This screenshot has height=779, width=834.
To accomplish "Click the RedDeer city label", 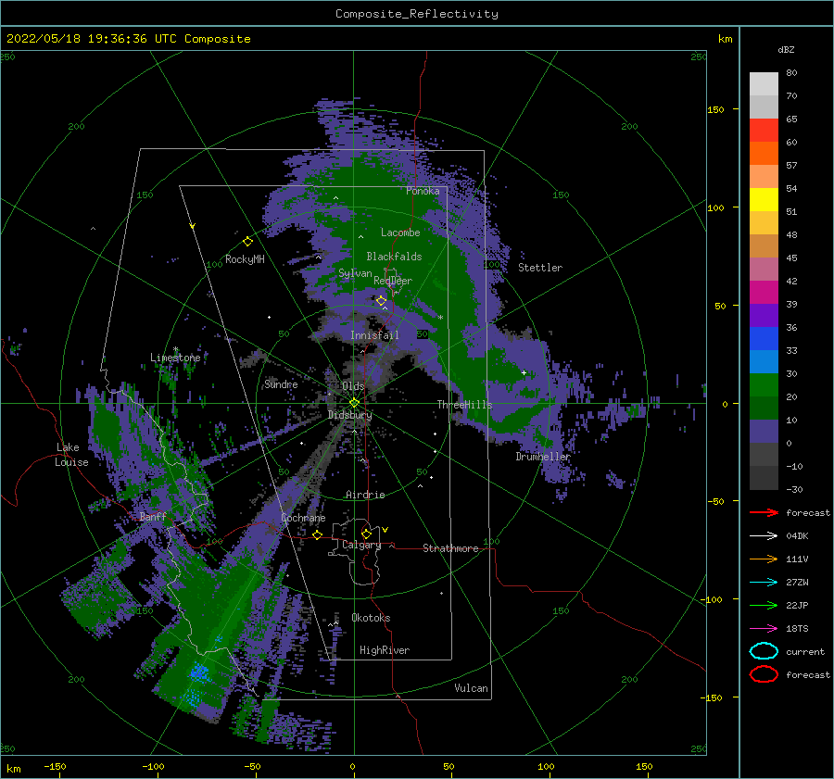I will pos(393,281).
